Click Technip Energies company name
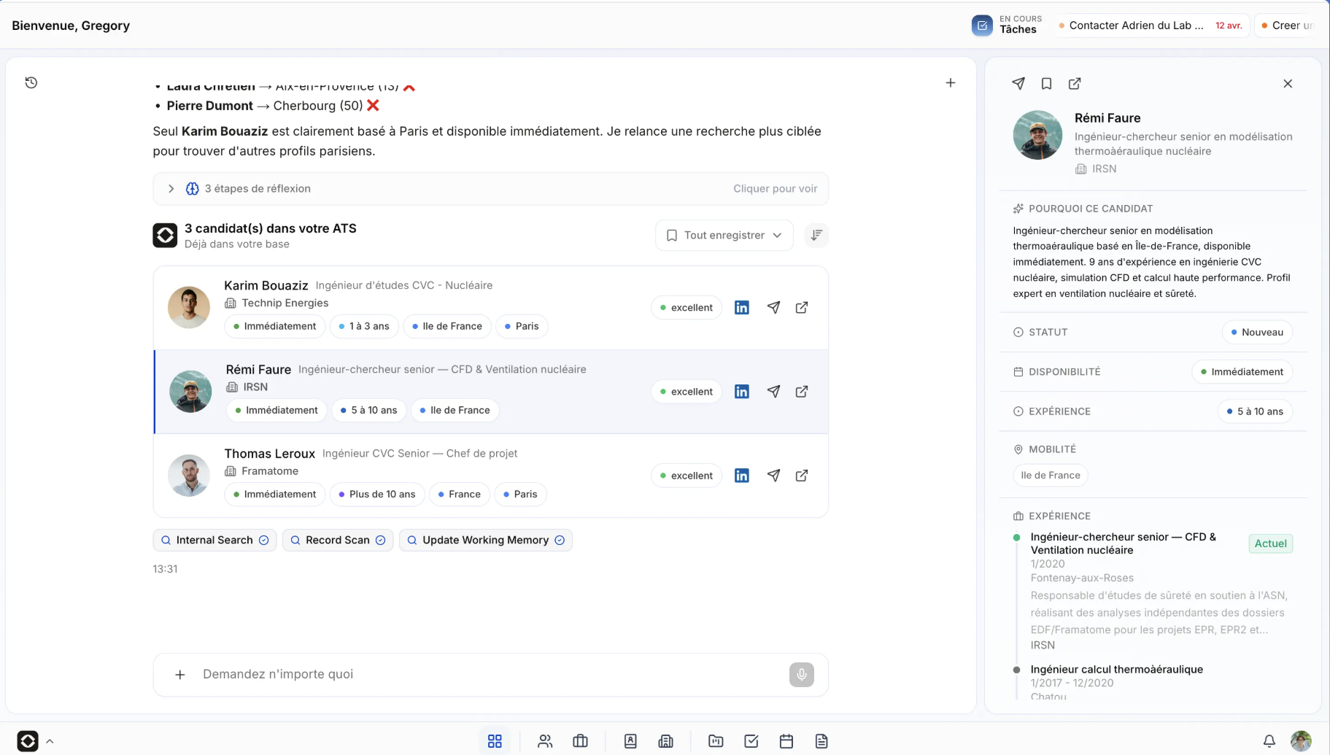 285,303
